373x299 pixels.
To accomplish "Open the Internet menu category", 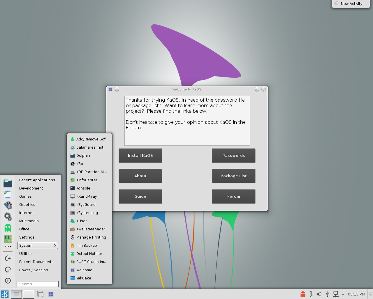I will (27, 213).
